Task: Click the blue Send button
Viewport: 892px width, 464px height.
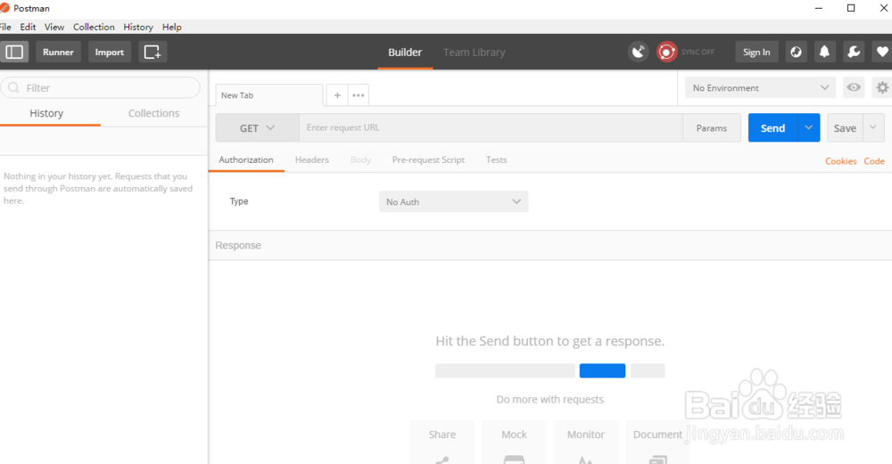Action: point(773,127)
